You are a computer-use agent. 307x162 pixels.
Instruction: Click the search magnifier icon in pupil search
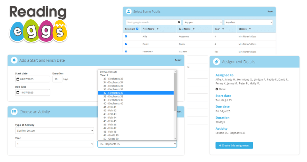click(x=179, y=22)
